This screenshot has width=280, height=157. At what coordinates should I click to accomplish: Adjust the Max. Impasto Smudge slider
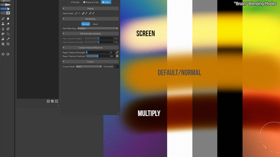(99, 42)
